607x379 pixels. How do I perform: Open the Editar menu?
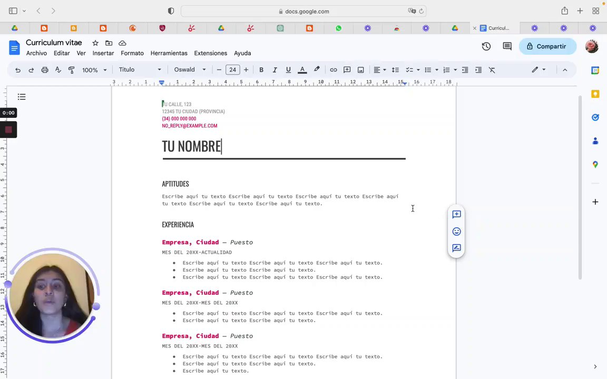tap(62, 53)
